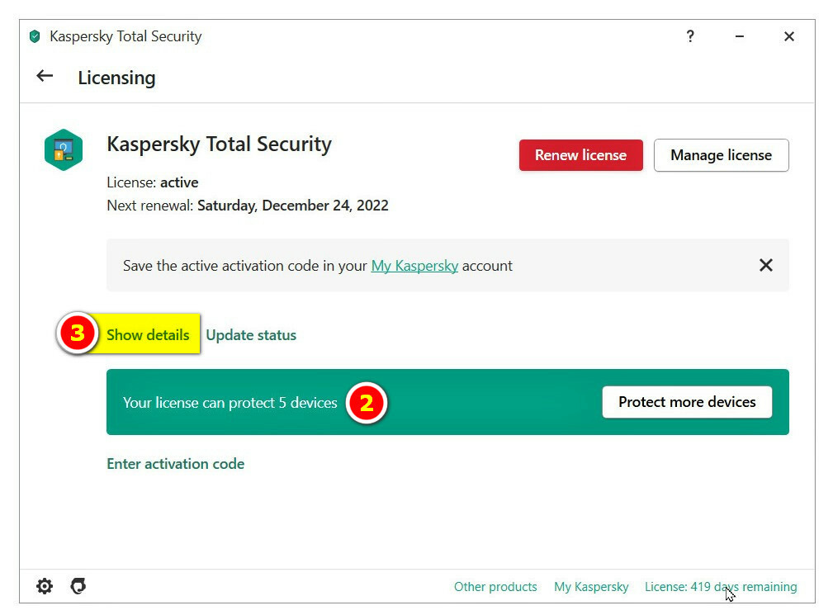Click the green 5 devices license banner
The width and height of the screenshot is (833, 615).
click(447, 402)
